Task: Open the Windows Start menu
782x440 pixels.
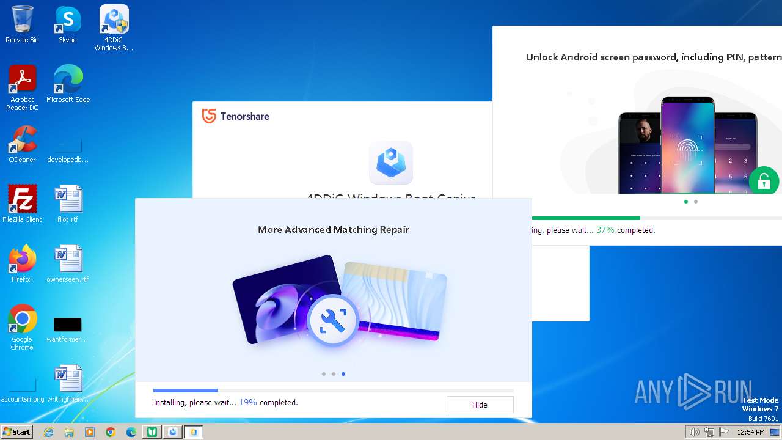Action: pyautogui.click(x=16, y=432)
